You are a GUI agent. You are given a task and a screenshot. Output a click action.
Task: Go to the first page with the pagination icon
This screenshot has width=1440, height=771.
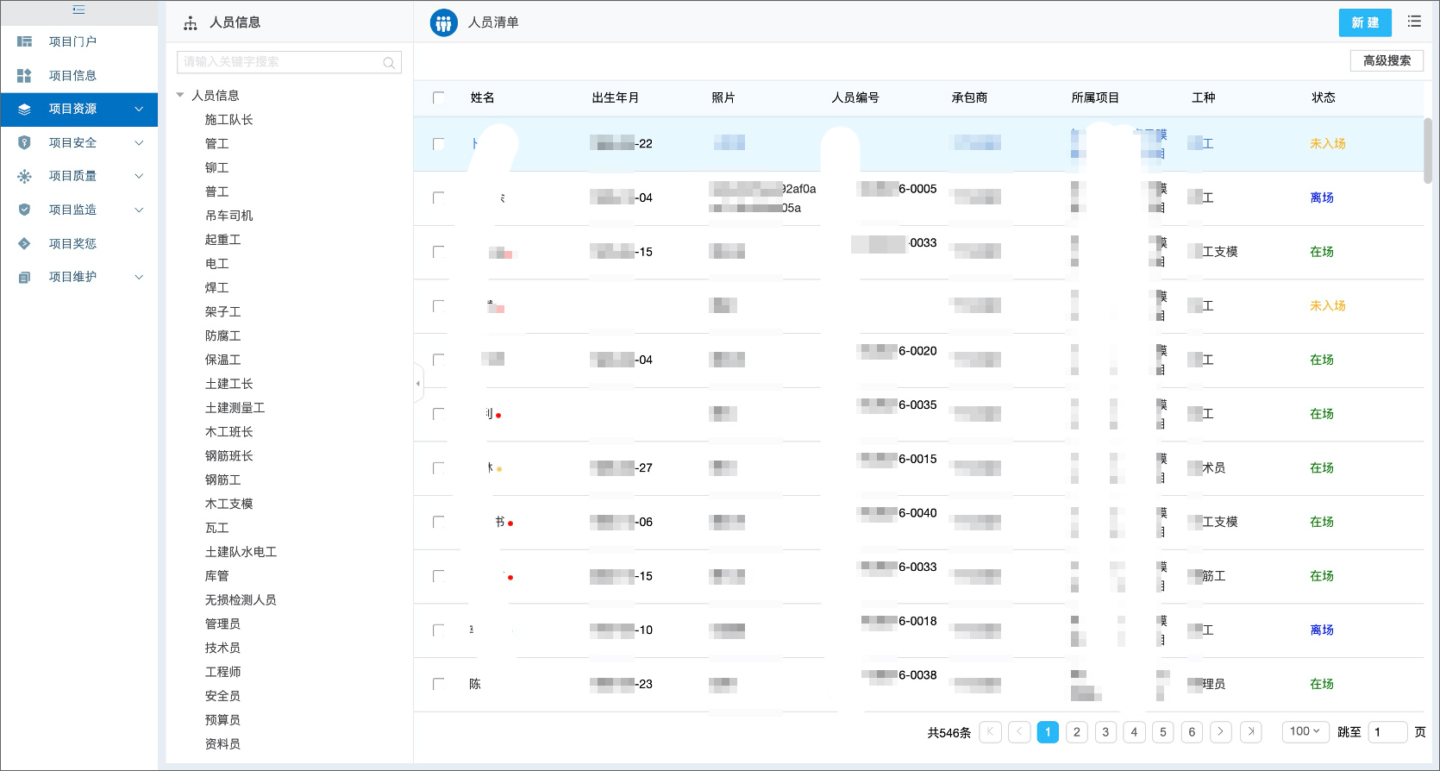(991, 731)
